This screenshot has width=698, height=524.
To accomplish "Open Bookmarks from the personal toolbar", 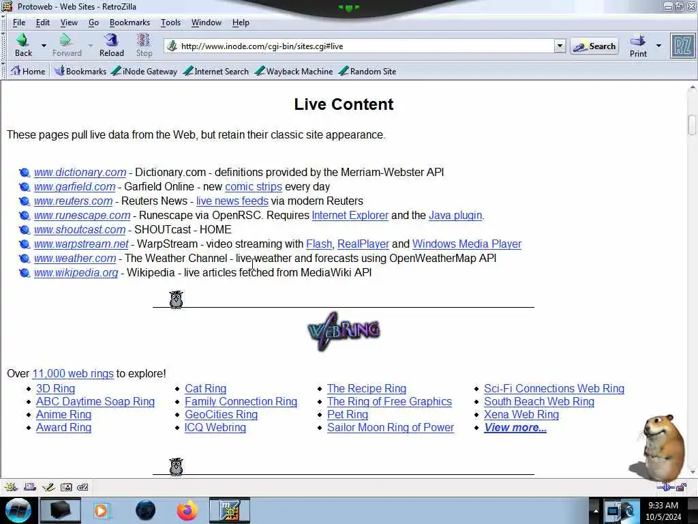I will coord(80,71).
